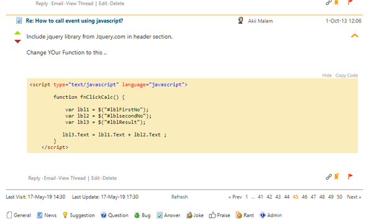The height and width of the screenshot is (224, 373).
Task: Copy Code from the script snippet
Action: coord(346,75)
